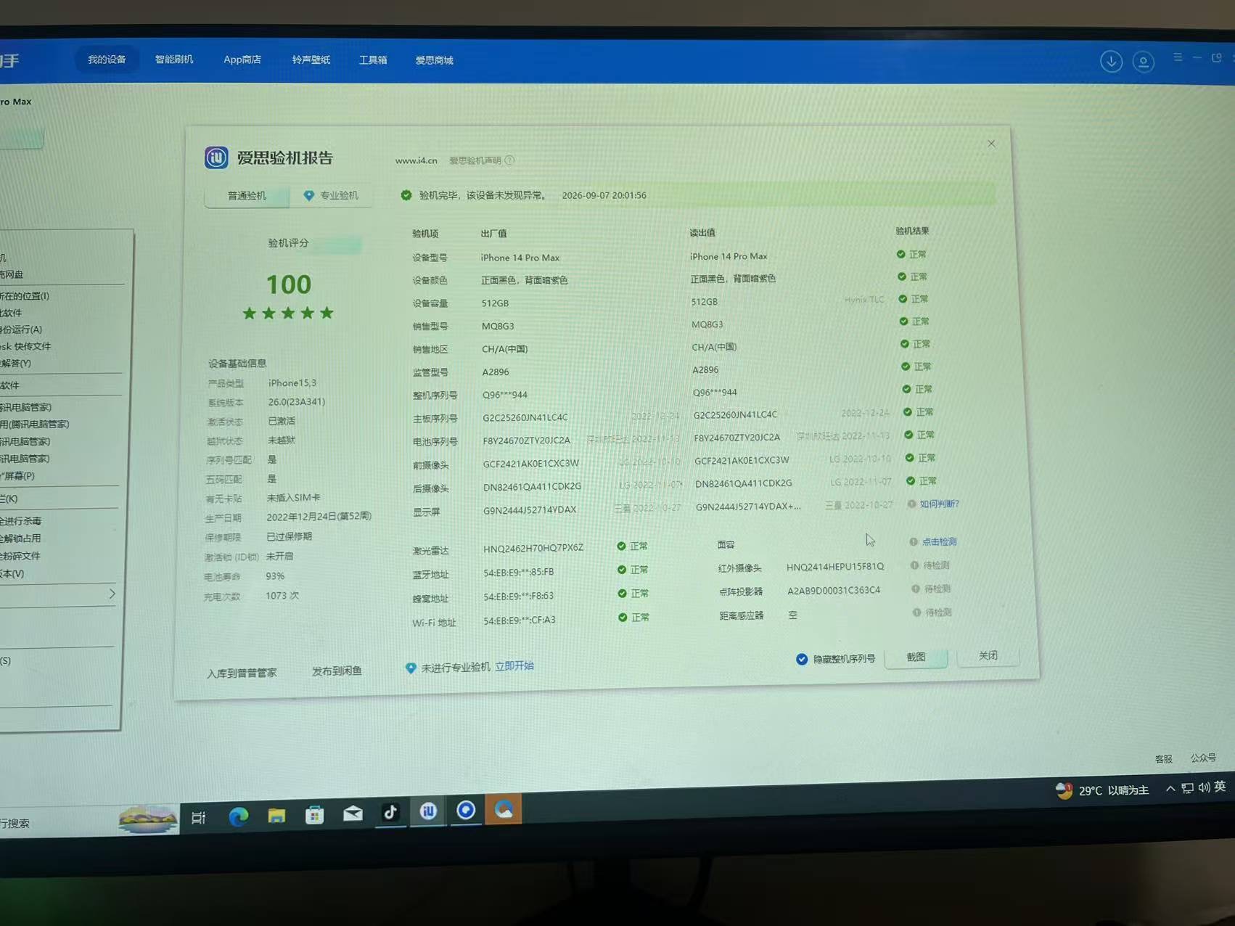Open Mail app from taskbar
Screen dimensions: 1235x926
[353, 814]
